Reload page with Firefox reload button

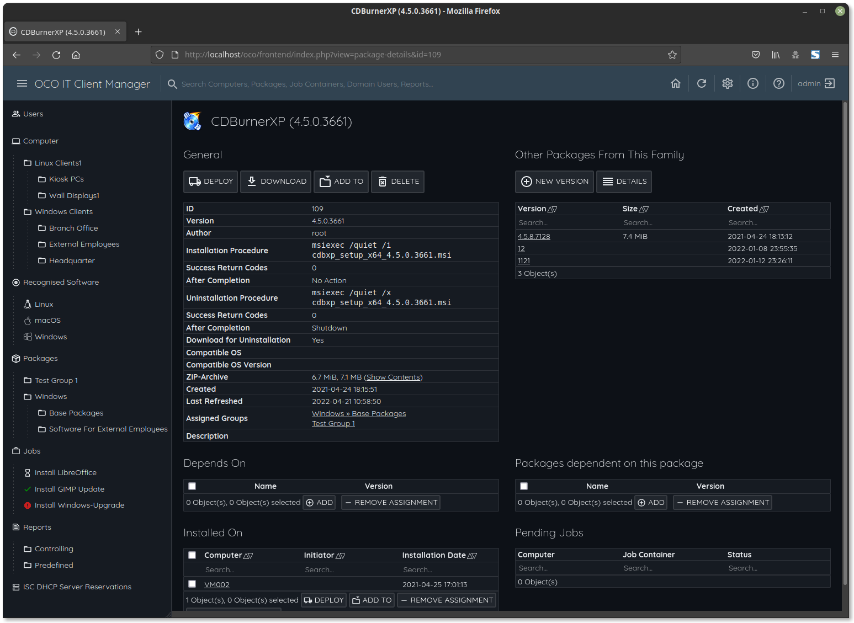point(56,55)
